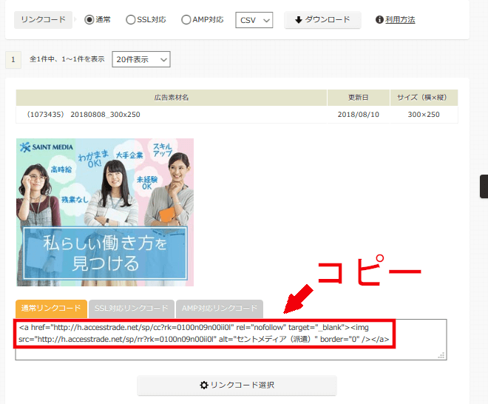Click the リンクコード label button
This screenshot has width=488, height=404.
44,20
